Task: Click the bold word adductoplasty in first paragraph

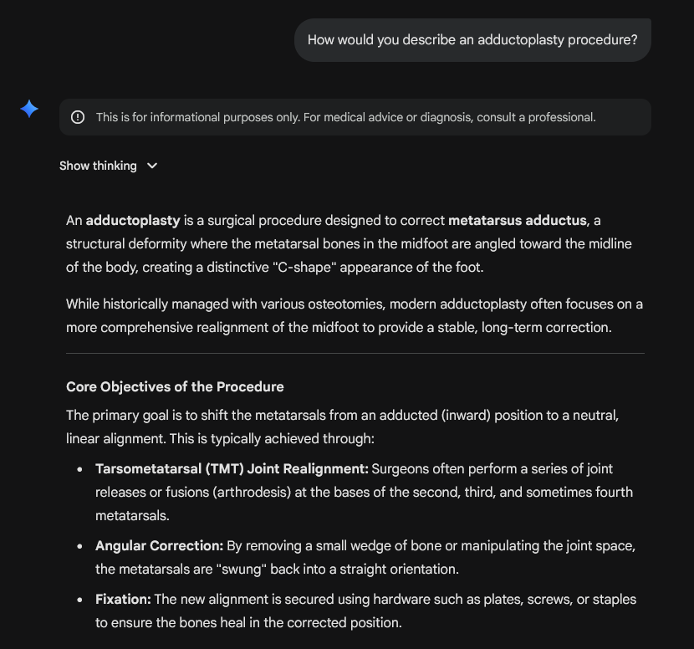Action: pyautogui.click(x=133, y=221)
